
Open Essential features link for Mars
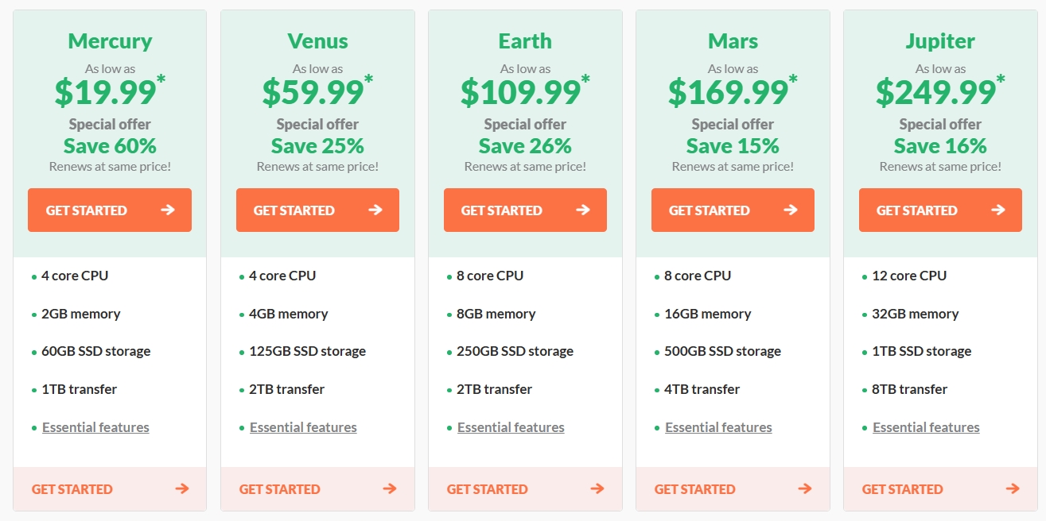pyautogui.click(x=718, y=427)
